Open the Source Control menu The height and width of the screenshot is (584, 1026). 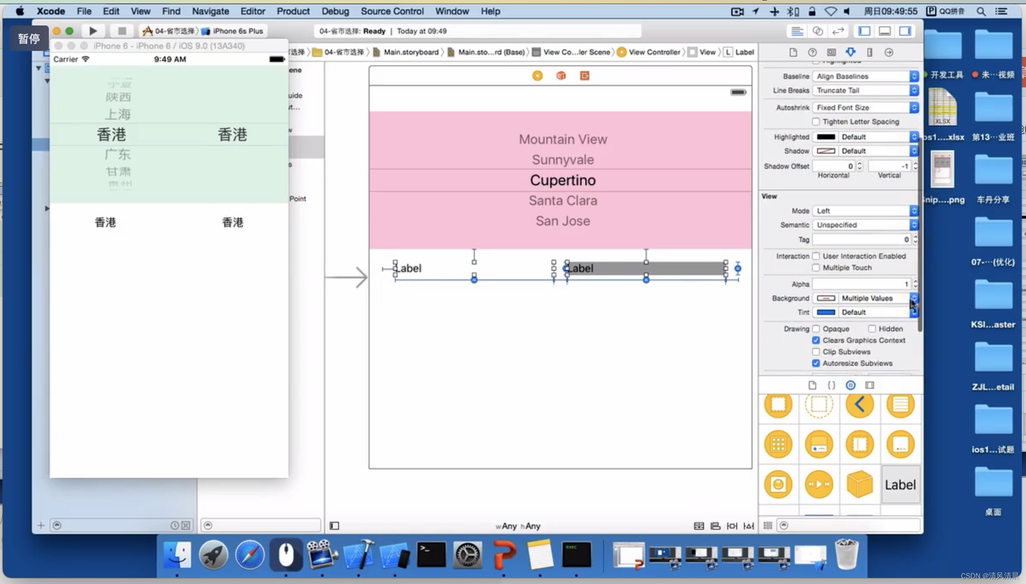click(x=392, y=11)
